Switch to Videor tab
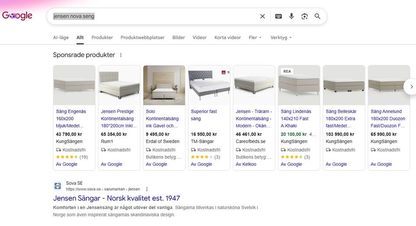416x226 pixels. (x=199, y=37)
